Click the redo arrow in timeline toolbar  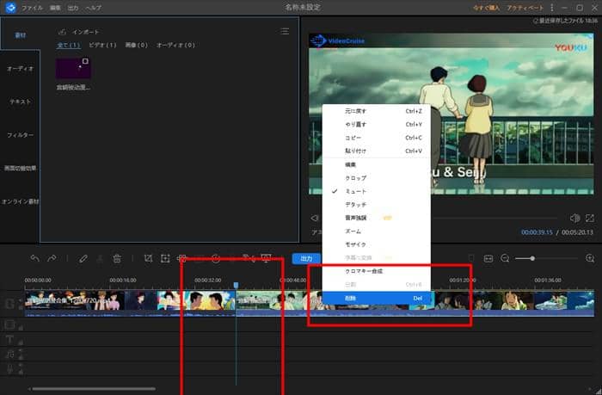click(x=52, y=258)
